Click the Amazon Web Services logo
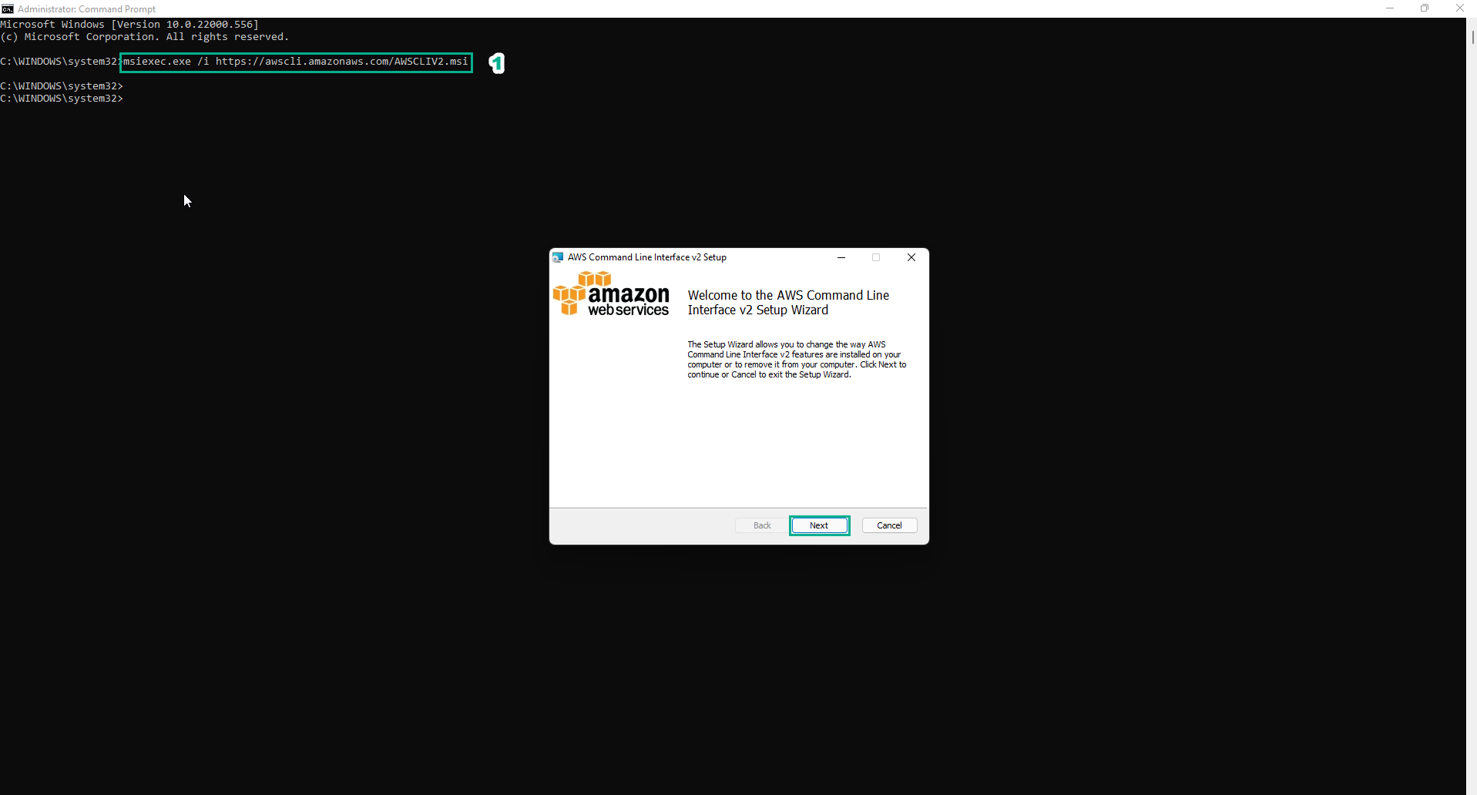This screenshot has width=1477, height=795. tap(611, 294)
